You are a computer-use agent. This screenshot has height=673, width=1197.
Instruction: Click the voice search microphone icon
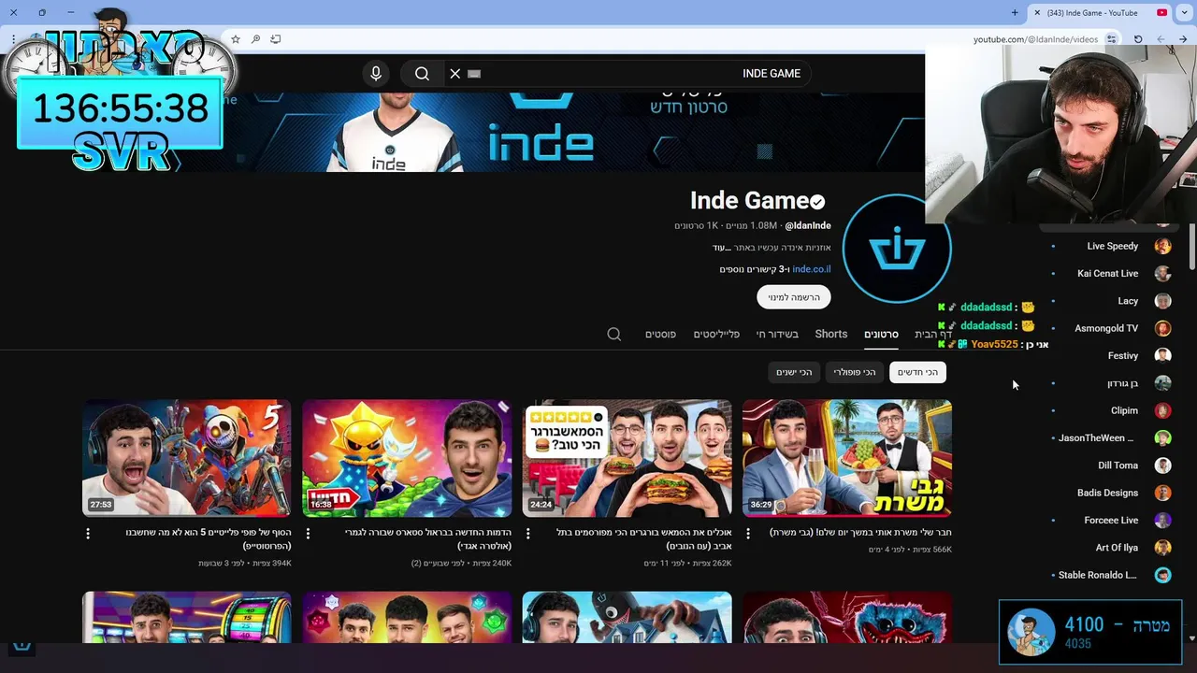[376, 74]
